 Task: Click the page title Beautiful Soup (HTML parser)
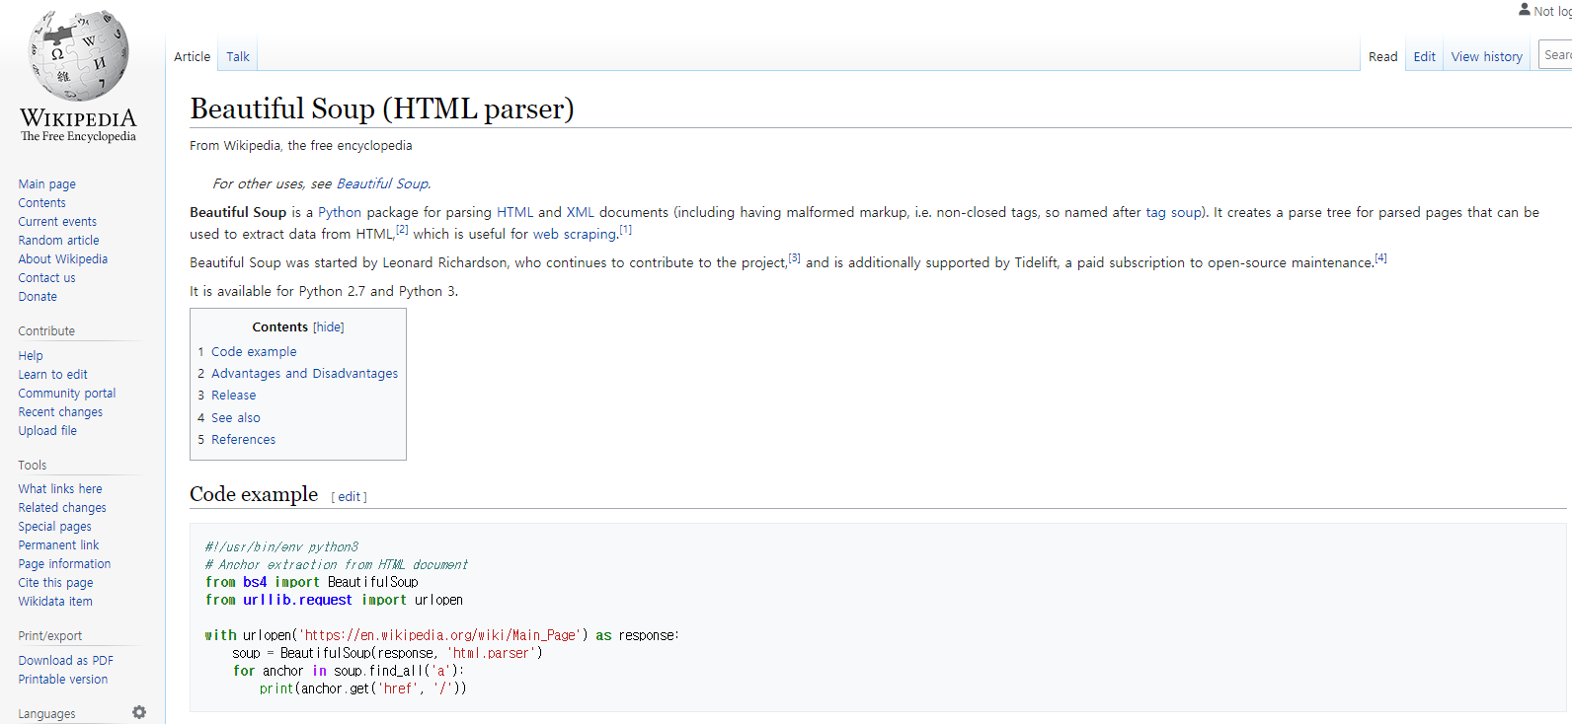(382, 109)
